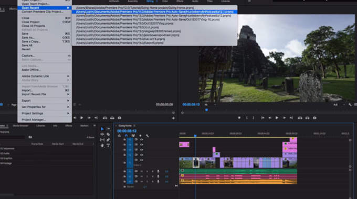Click Mark In in Program Monitor
The image size is (357, 199).
pos(247,118)
